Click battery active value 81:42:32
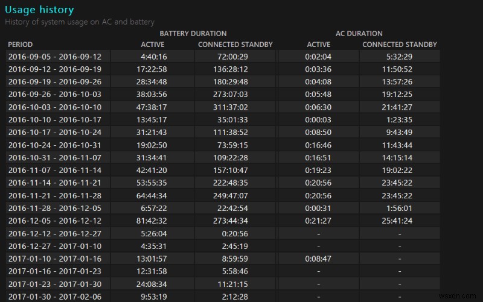Image resolution: width=483 pixels, height=302 pixels. pyautogui.click(x=152, y=221)
